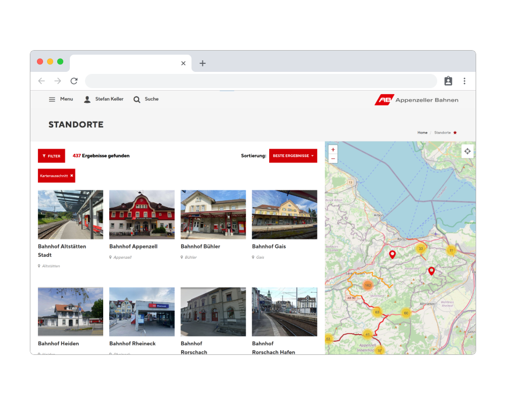Viewport: 506px width, 405px height.
Task: Go to Home in breadcrumb
Action: click(x=422, y=133)
